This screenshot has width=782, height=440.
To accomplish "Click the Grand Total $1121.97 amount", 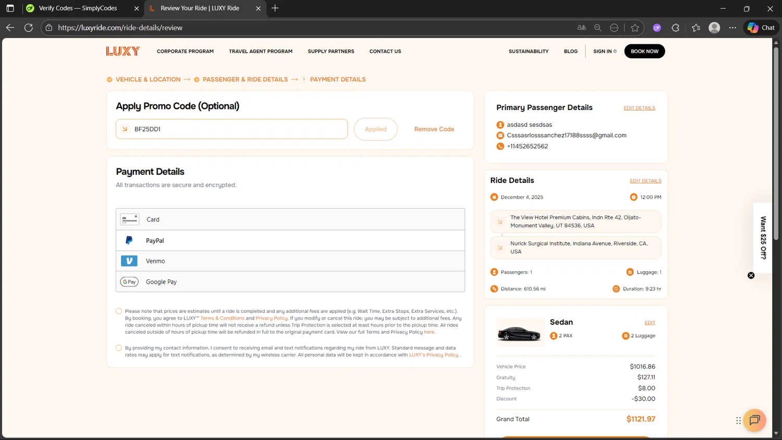I will (641, 419).
